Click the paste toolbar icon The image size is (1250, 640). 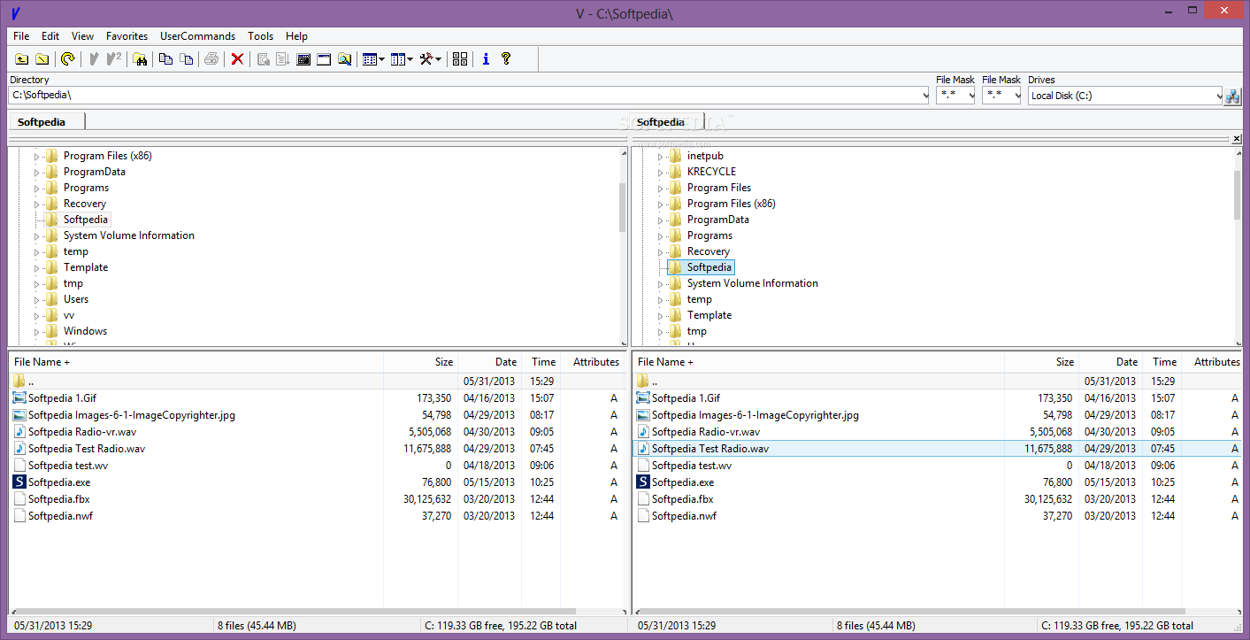pyautogui.click(x=186, y=59)
